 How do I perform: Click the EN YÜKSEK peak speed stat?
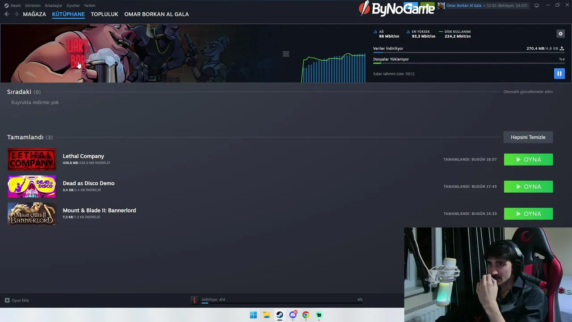coord(421,34)
